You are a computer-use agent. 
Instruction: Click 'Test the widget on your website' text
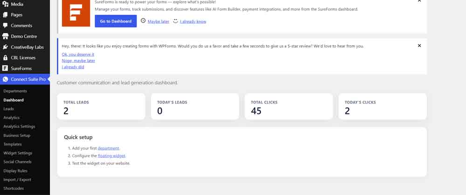click(x=101, y=163)
